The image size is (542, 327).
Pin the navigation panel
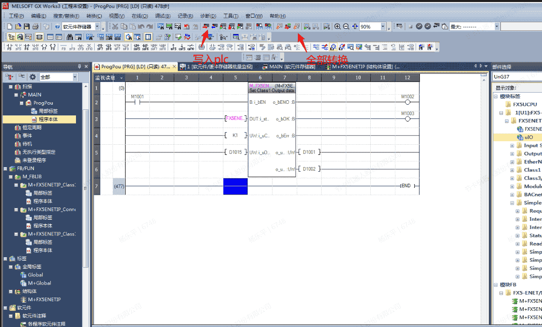click(x=79, y=67)
